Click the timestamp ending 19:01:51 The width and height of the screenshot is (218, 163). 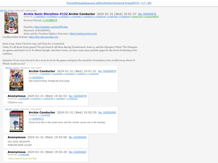pyautogui.click(x=77, y=71)
